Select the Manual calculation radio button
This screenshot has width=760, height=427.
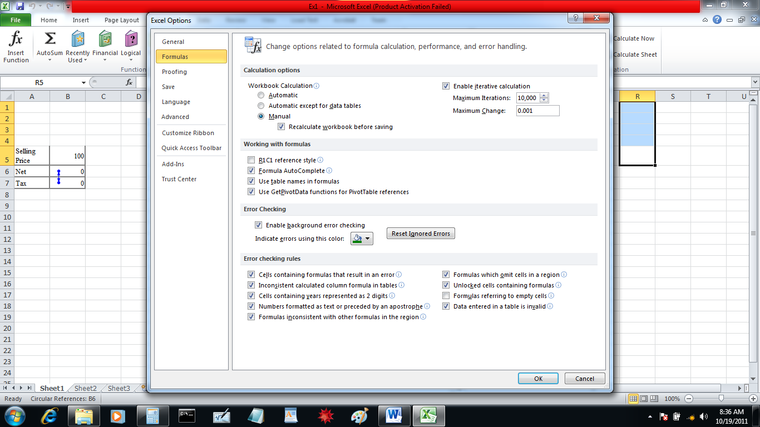261,116
